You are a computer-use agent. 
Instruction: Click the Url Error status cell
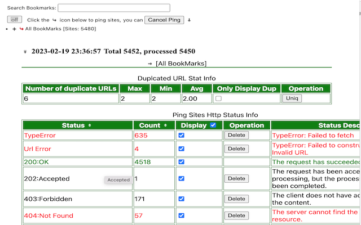point(78,148)
